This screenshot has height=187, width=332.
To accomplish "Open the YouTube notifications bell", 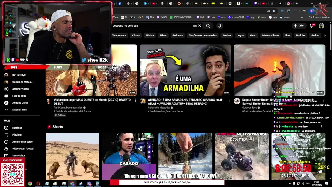I will coord(312,26).
